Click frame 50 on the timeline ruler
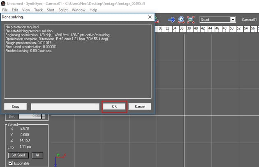This screenshot has width=259, height=167. click(x=231, y=28)
